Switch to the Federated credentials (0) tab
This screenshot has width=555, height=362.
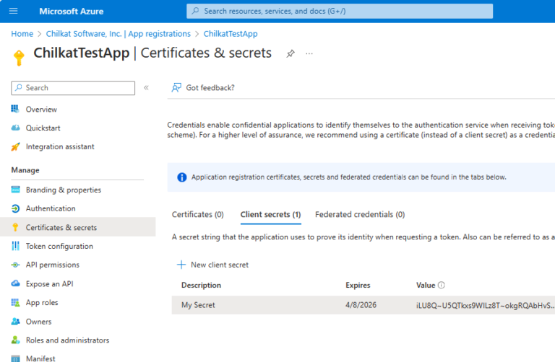360,214
